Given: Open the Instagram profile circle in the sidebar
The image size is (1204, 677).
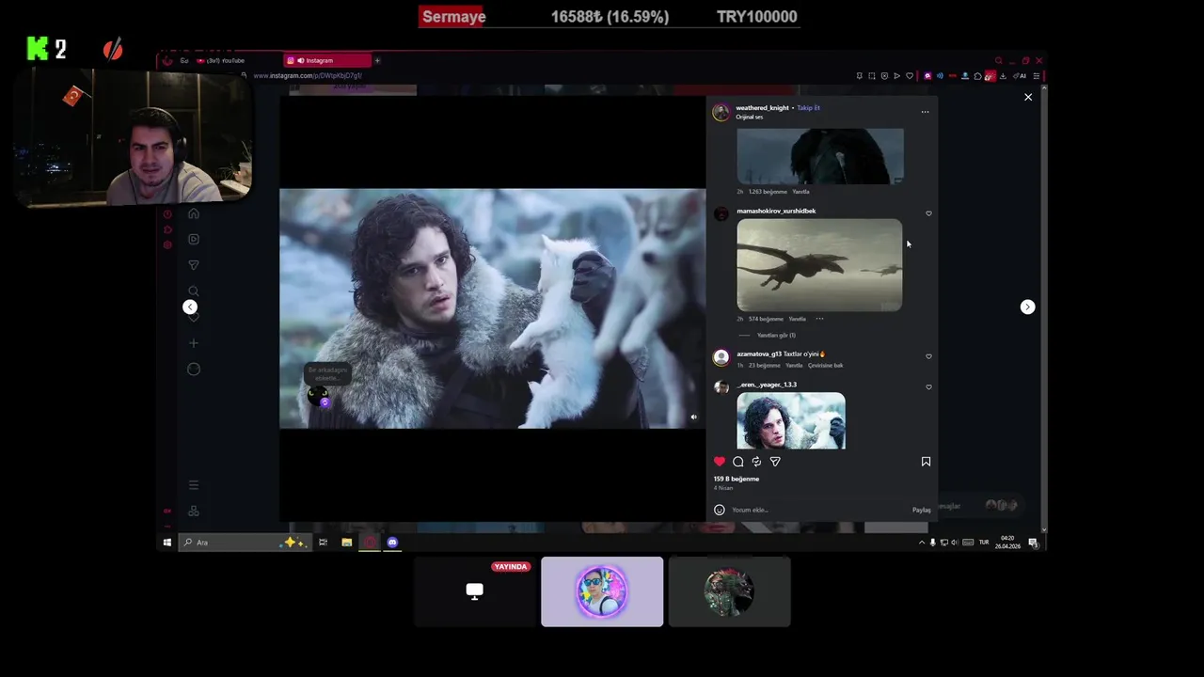Looking at the screenshot, I should tap(194, 370).
